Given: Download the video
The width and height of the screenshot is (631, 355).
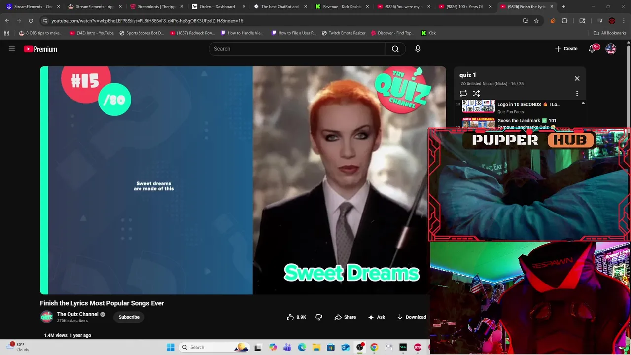Looking at the screenshot, I should tap(412, 317).
